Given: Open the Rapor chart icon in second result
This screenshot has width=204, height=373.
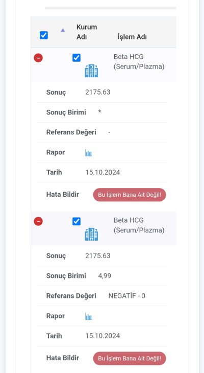Looking at the screenshot, I should pos(89,316).
